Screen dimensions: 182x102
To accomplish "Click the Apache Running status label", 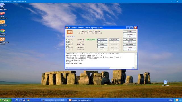I will tap(91, 39).
